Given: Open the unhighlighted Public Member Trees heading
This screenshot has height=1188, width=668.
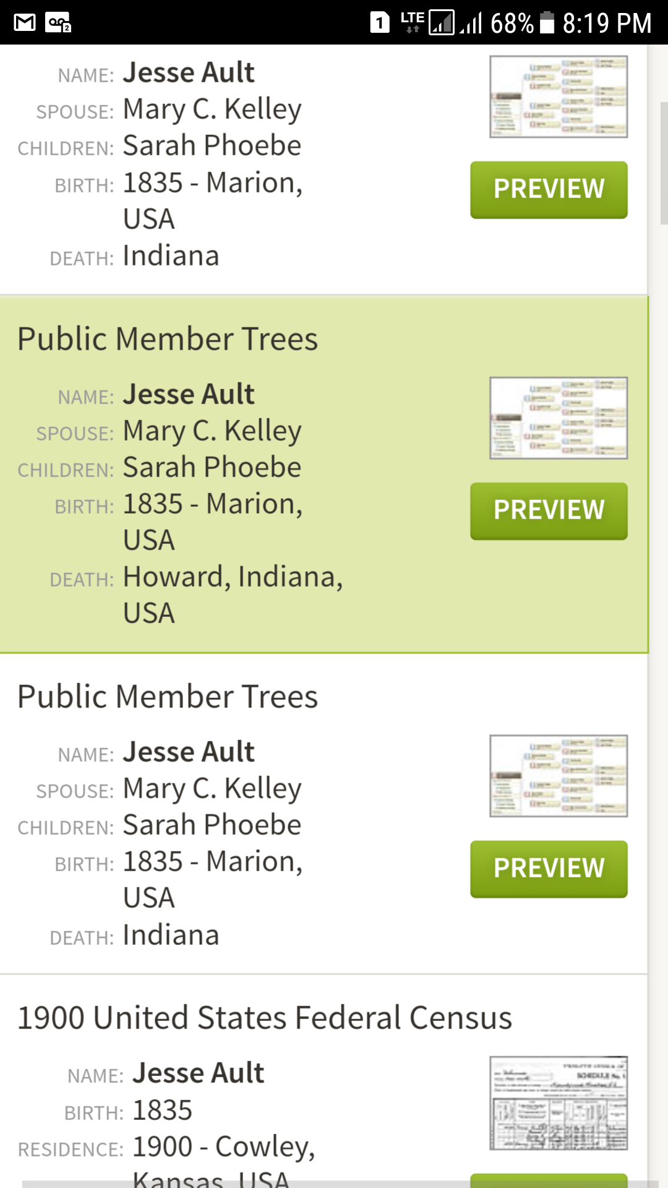Looking at the screenshot, I should pyautogui.click(x=168, y=697).
